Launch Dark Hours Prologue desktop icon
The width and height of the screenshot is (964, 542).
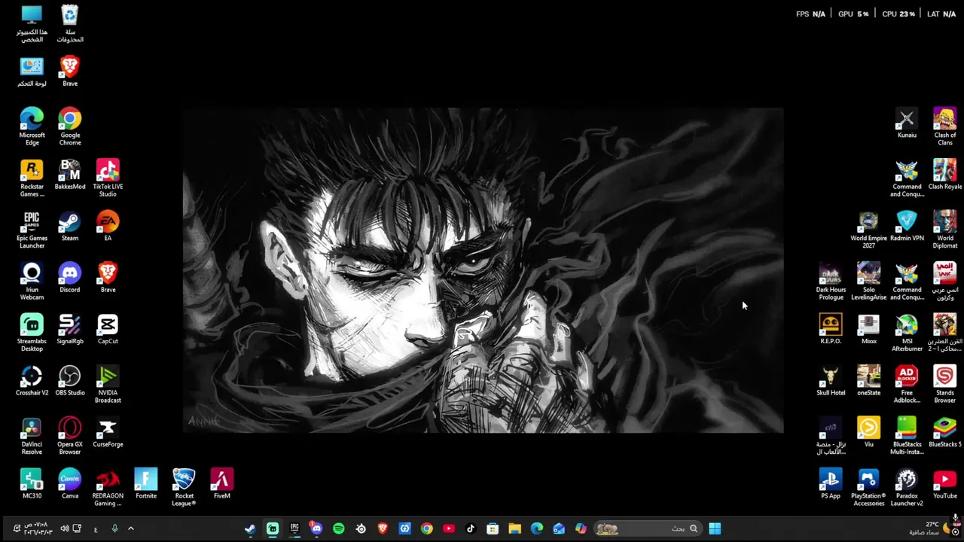pyautogui.click(x=831, y=281)
